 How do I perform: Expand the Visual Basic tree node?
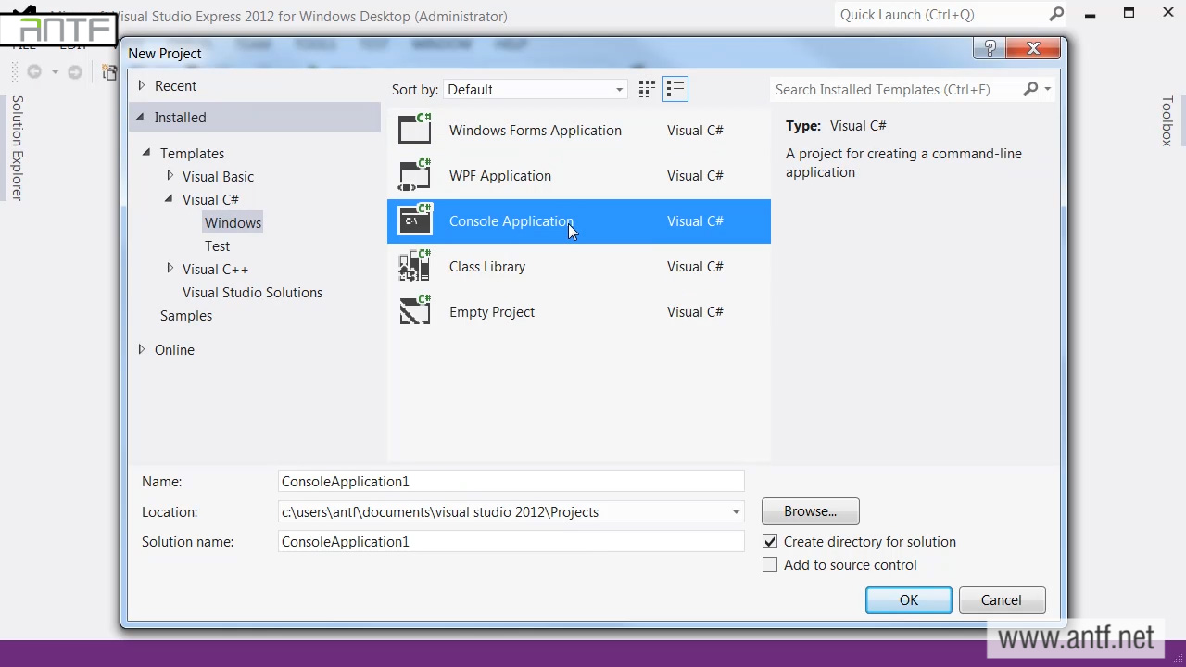pyautogui.click(x=170, y=176)
